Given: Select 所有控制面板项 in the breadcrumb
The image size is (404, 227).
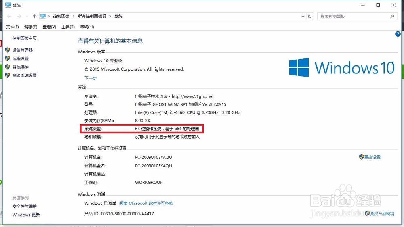Looking at the screenshot, I should pos(92,16).
